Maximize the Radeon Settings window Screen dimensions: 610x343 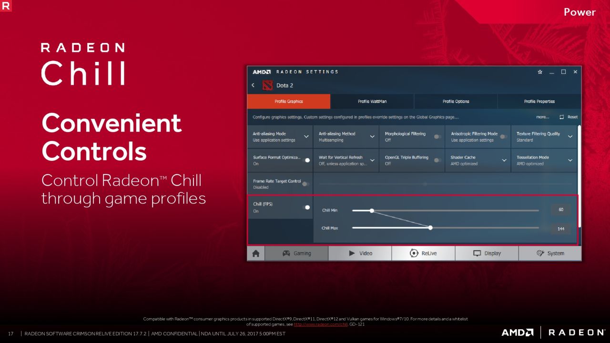[564, 72]
